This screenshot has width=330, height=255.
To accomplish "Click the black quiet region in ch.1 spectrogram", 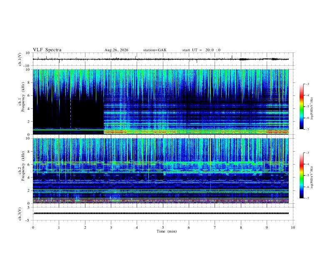I will click(x=68, y=112).
